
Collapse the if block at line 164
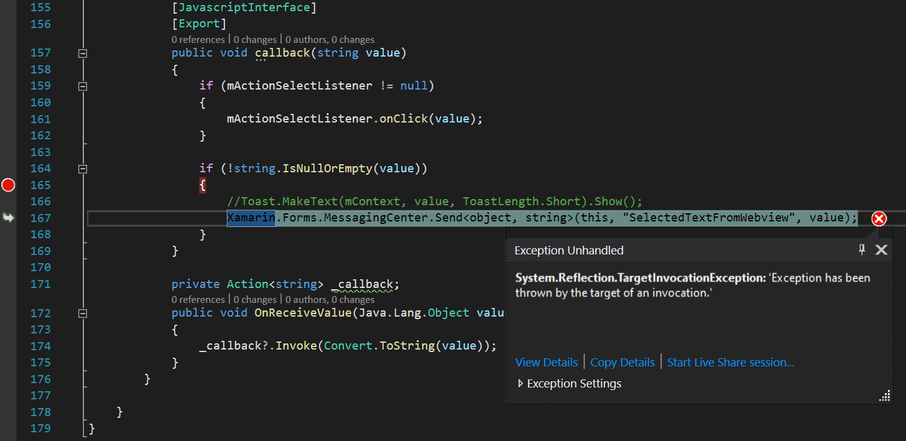click(82, 168)
